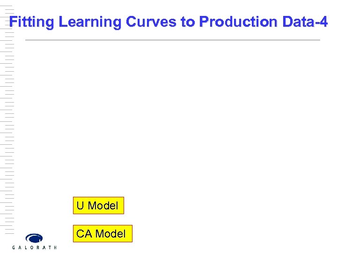Viewport: 337px width, 253px height.
Task: Click the letter U in the U Model box
Action: [80, 206]
